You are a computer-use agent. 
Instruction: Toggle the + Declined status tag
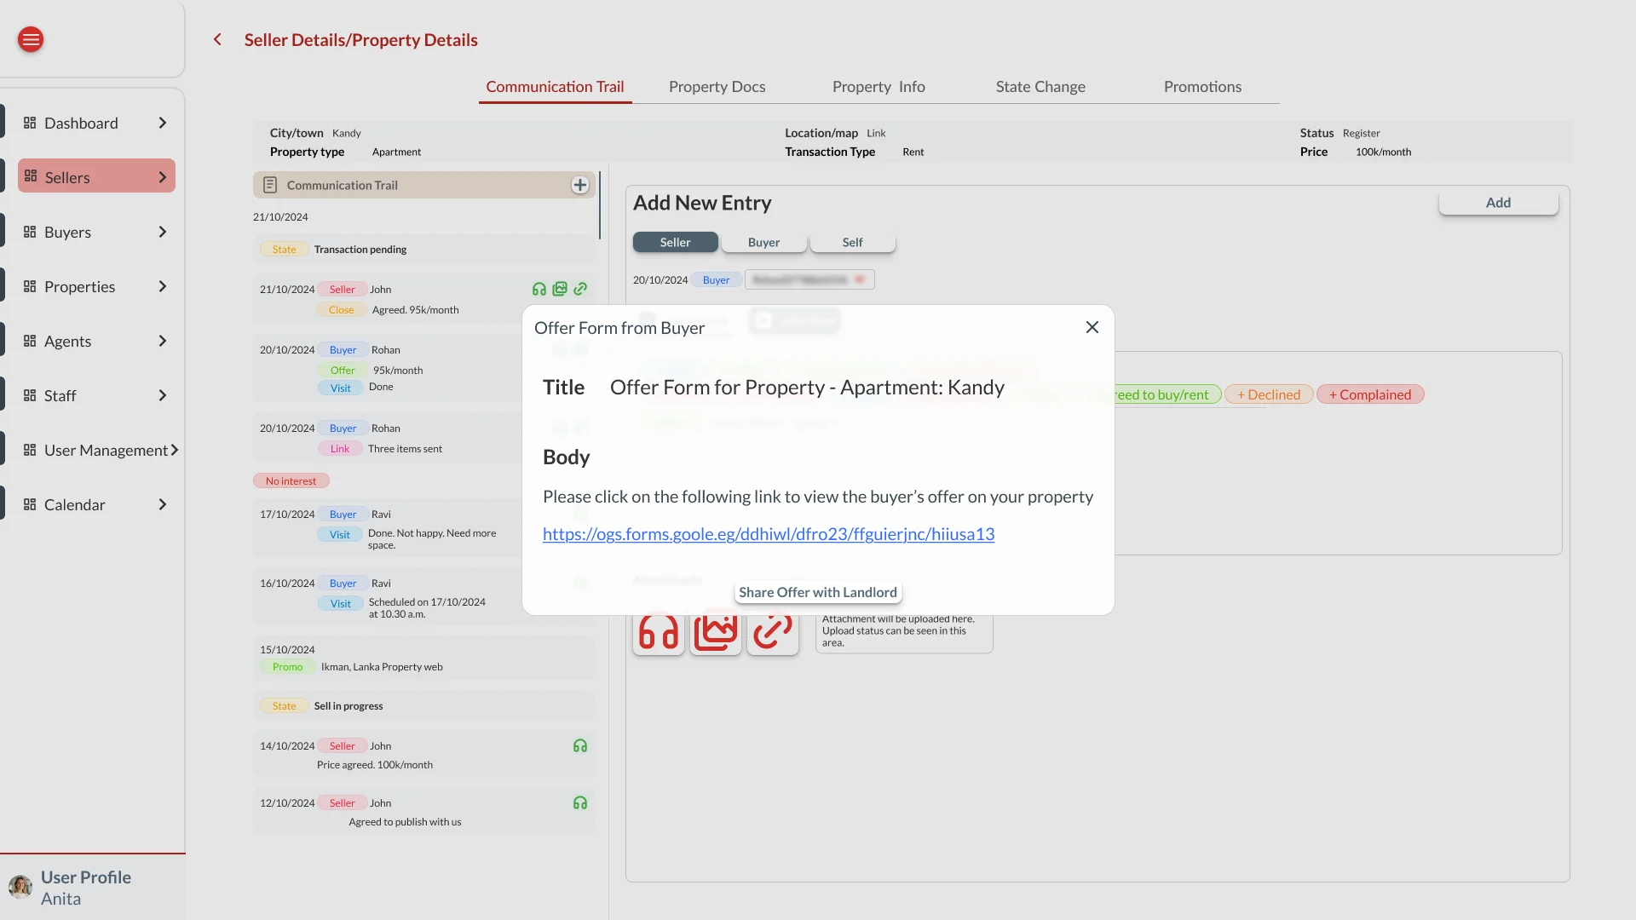[x=1269, y=394]
